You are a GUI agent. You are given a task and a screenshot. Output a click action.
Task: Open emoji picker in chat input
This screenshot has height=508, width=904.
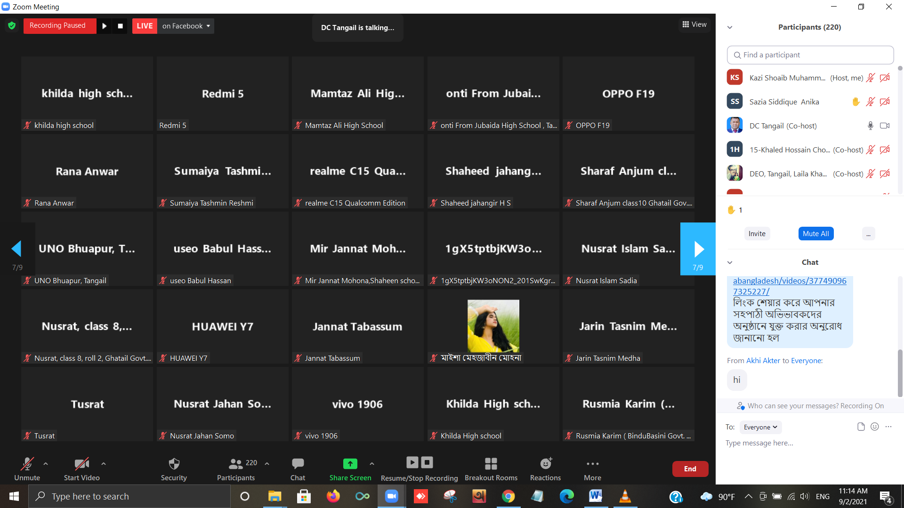tap(874, 427)
